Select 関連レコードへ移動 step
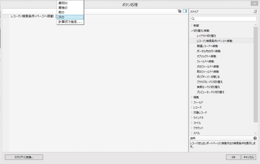This screenshot has width=260, height=164. 207,46
